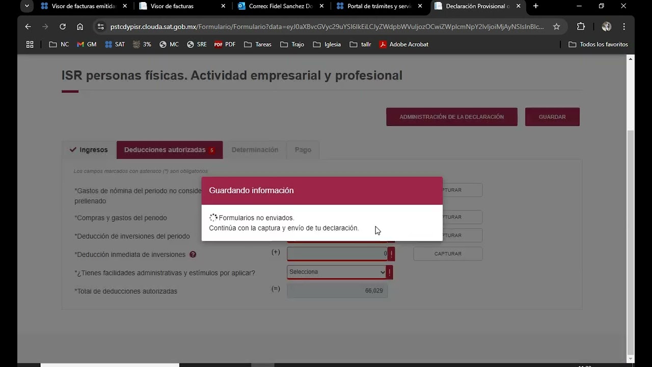This screenshot has width=652, height=367.
Task: Open the MC bookmark
Action: [x=169, y=44]
